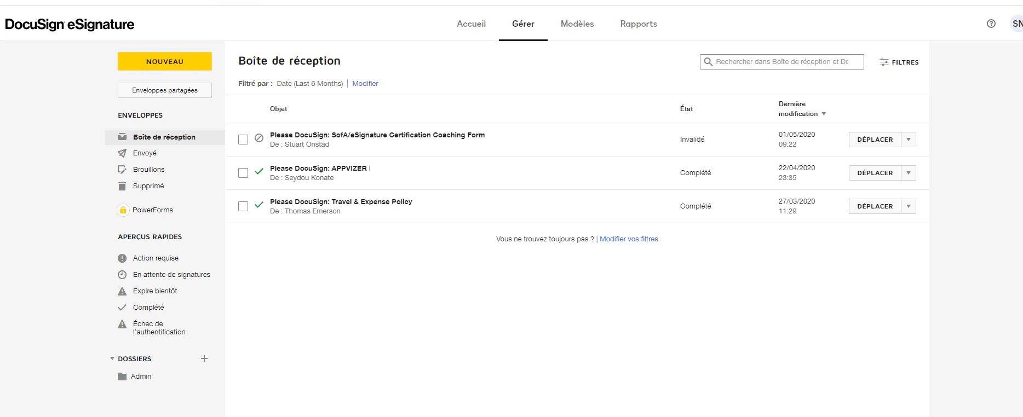Screen dimensions: 1023x417
Task: Open Déplacer dropdown arrow for Travel & Expense row
Action: click(x=909, y=206)
